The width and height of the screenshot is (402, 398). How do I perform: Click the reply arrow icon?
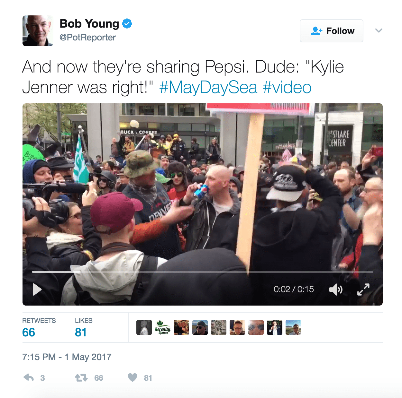29,377
